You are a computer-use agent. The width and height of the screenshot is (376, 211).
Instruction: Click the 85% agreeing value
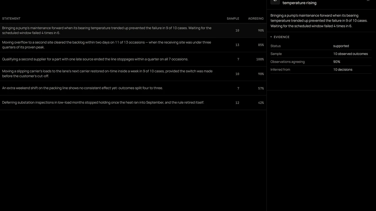tap(261, 45)
